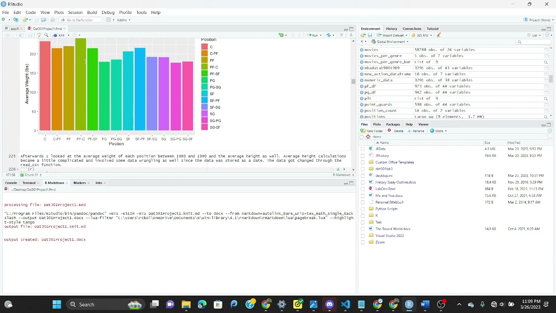Open the R Markdown file type dropdown

(x=343, y=175)
